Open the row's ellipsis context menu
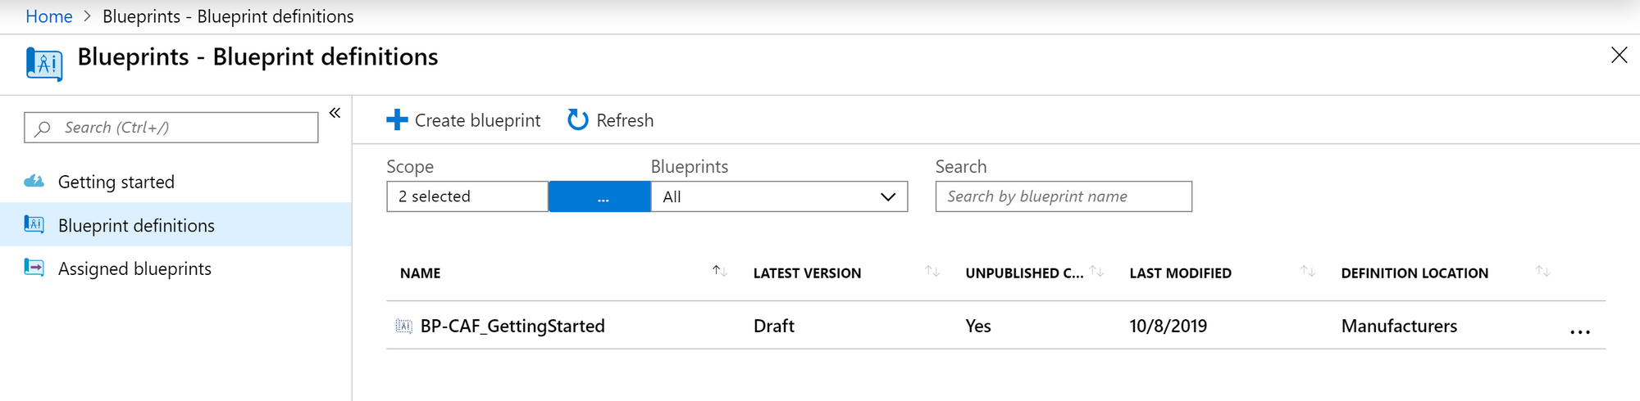 [x=1579, y=331]
